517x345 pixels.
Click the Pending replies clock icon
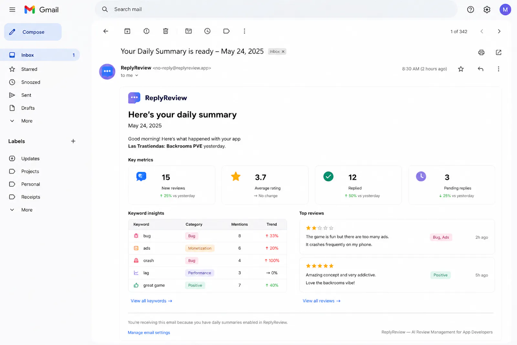coord(421,177)
